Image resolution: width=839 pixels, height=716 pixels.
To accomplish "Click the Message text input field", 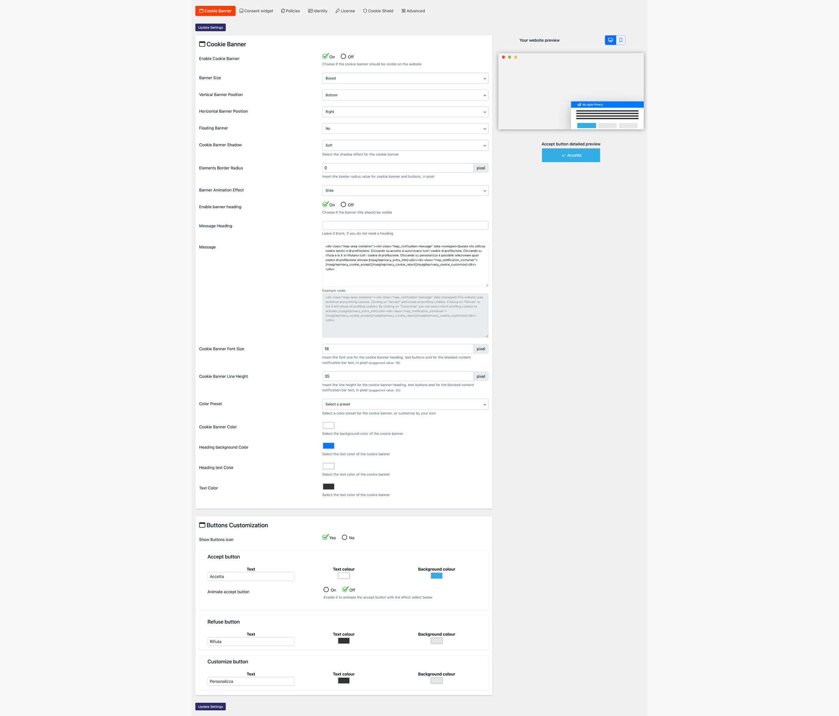I will point(405,263).
